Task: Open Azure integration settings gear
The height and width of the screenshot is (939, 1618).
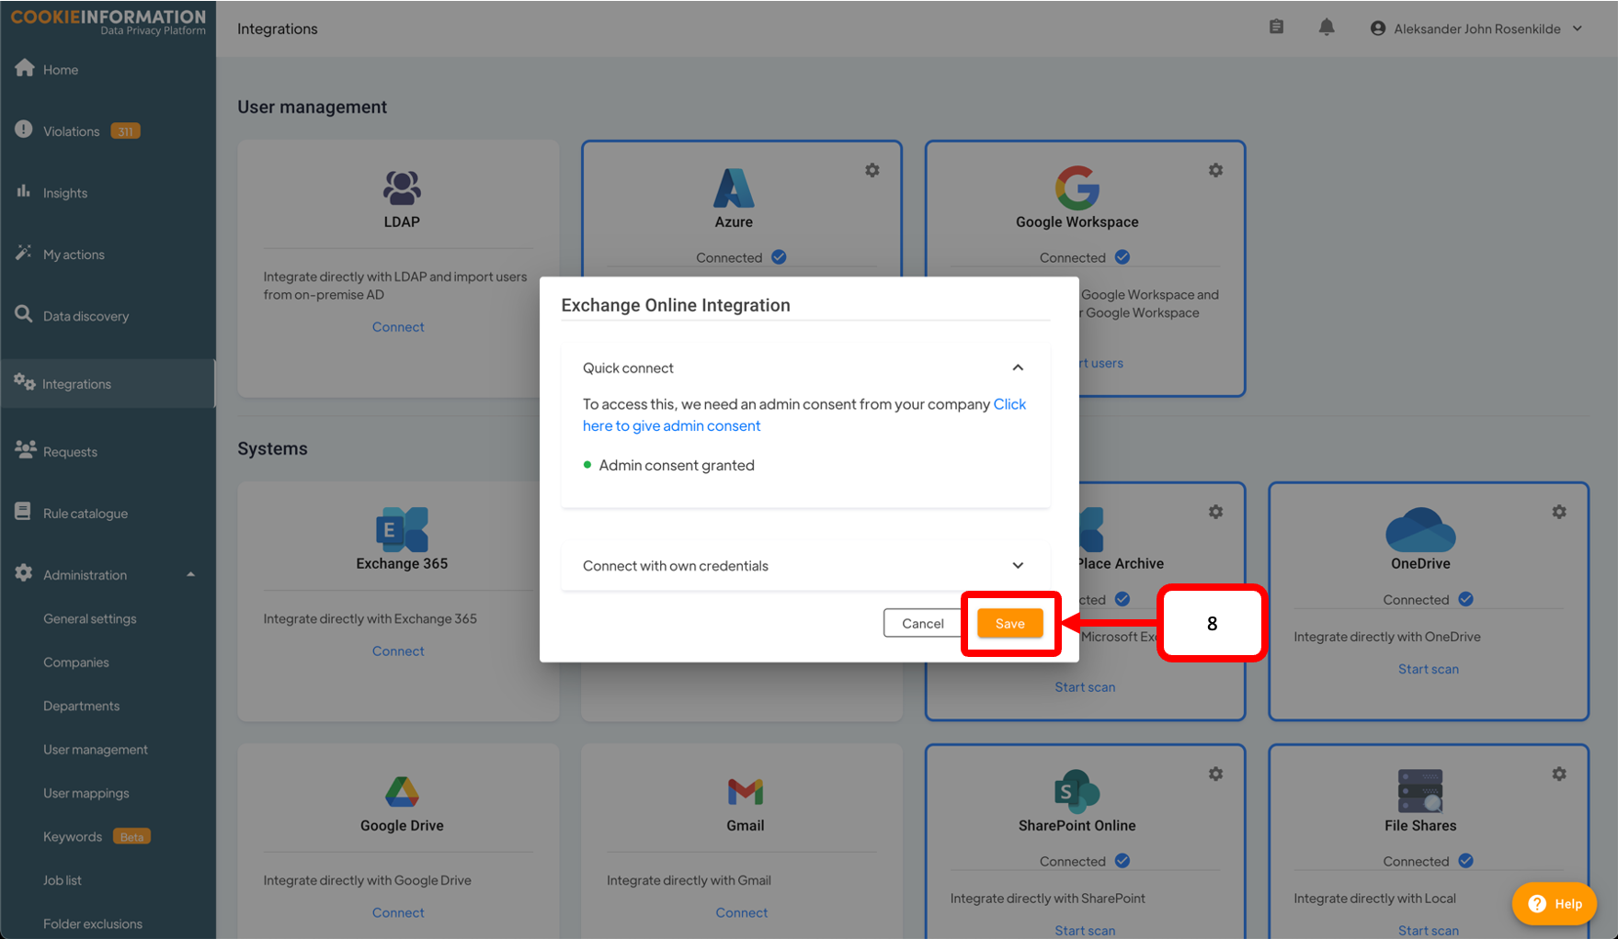Action: pos(872,170)
